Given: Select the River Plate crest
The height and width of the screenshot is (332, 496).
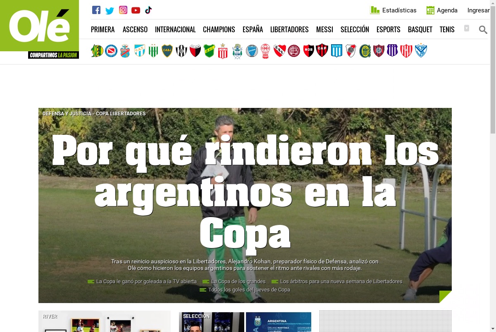Looking at the screenshot, I should (351, 51).
